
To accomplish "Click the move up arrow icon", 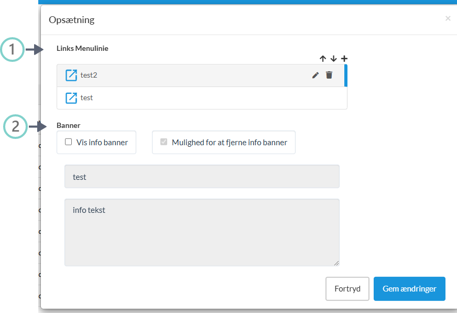I will (323, 59).
